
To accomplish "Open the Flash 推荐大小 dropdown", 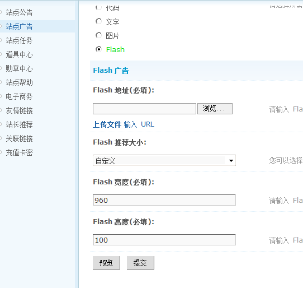I will coord(164,160).
